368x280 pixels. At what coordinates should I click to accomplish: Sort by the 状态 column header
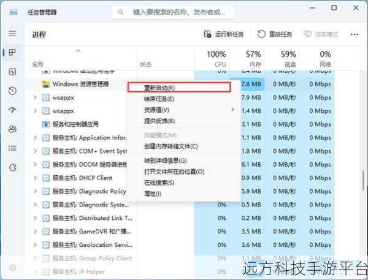[x=166, y=59]
